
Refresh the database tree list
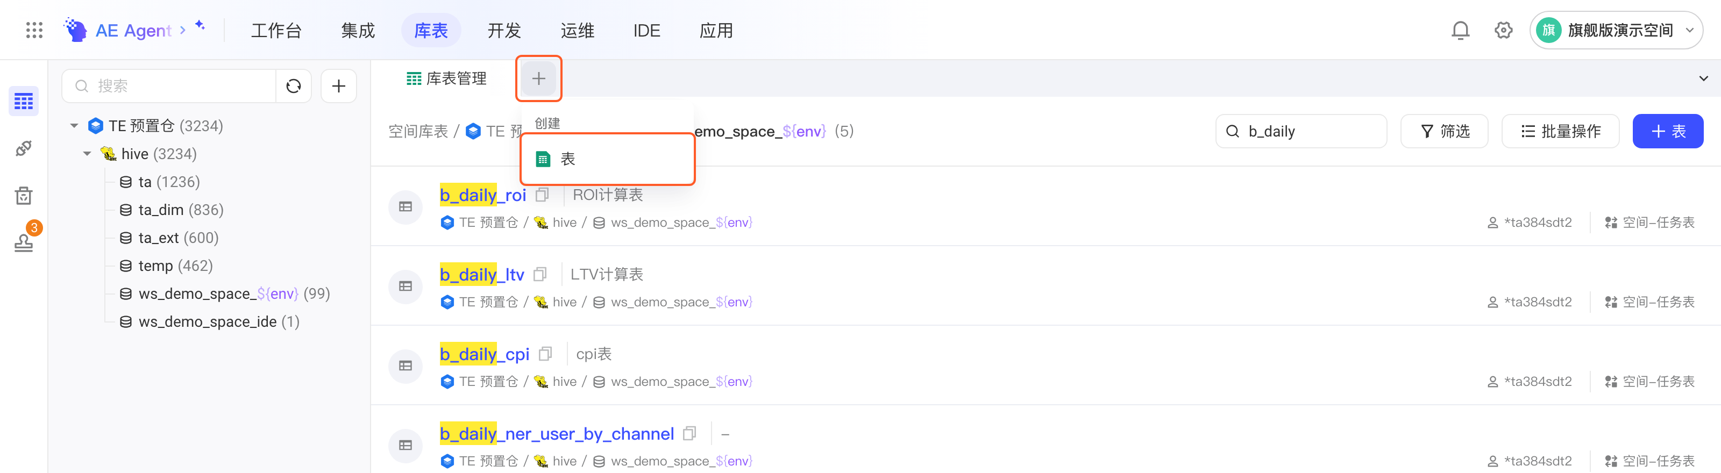(293, 86)
